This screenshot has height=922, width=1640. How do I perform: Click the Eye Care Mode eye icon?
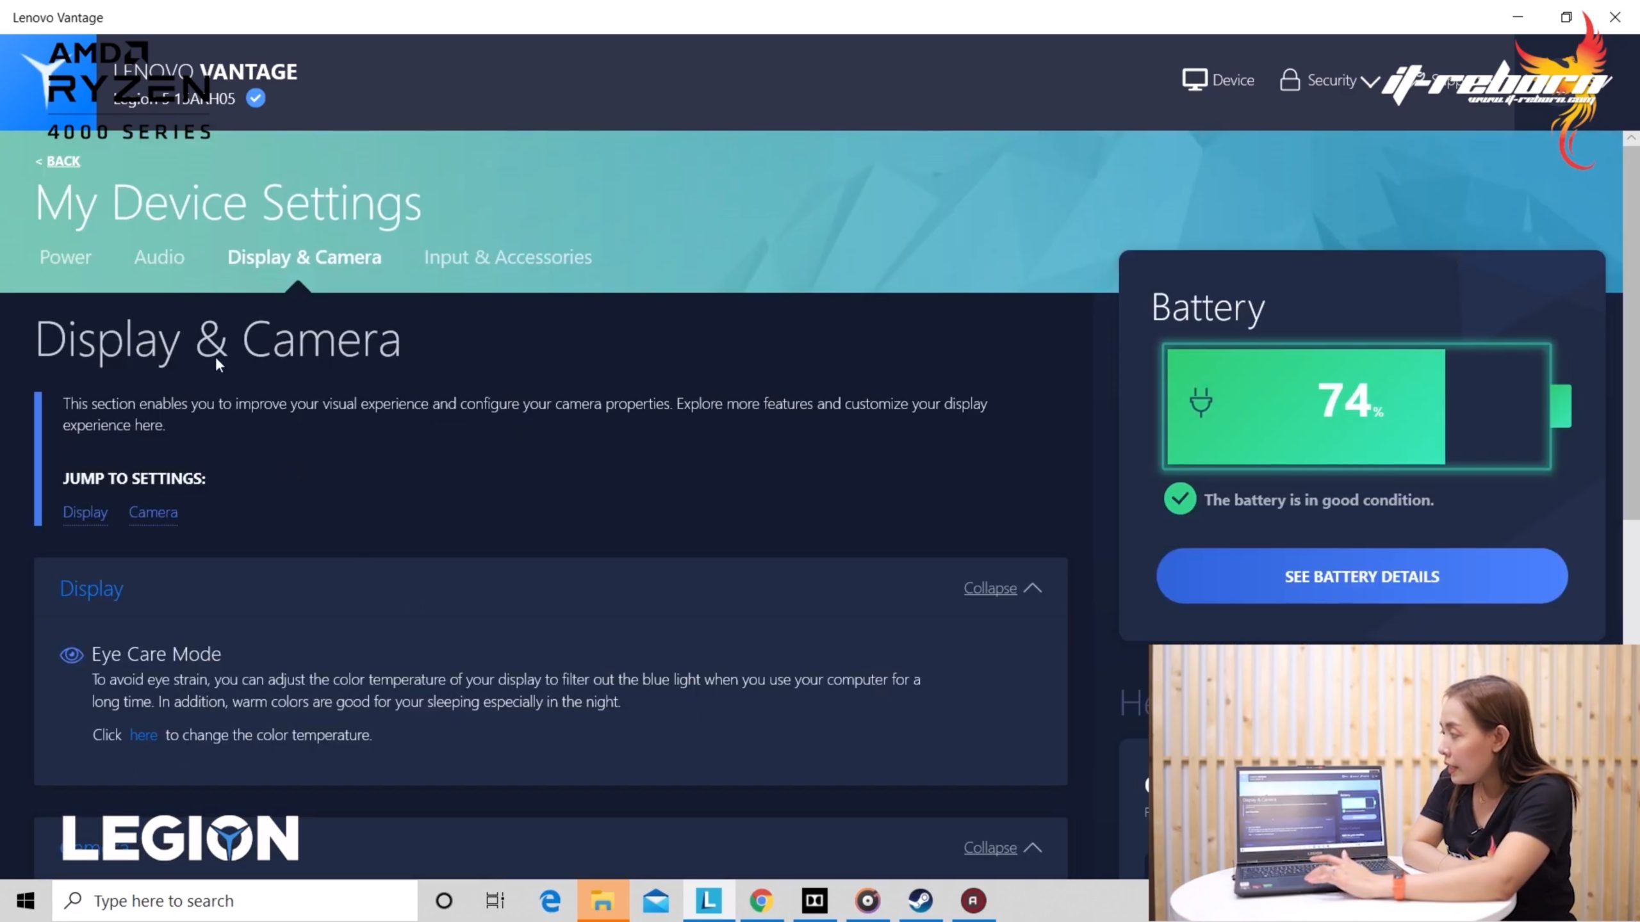pos(71,654)
